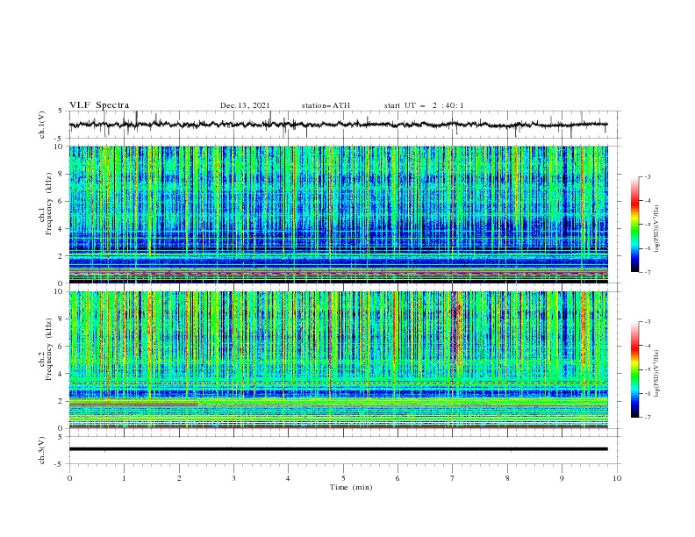Click tick label '3' on the Time axis
This screenshot has width=695, height=537.
pos(233,478)
